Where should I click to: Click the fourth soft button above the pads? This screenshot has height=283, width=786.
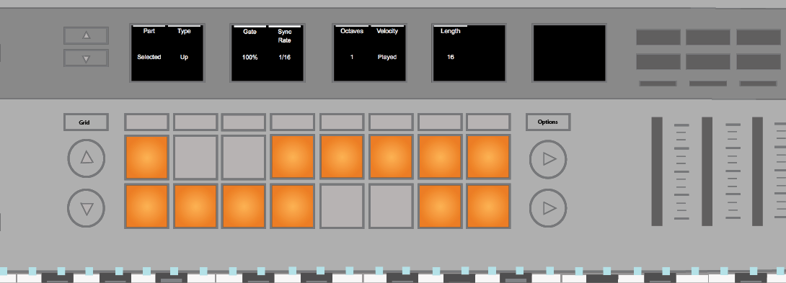click(293, 122)
